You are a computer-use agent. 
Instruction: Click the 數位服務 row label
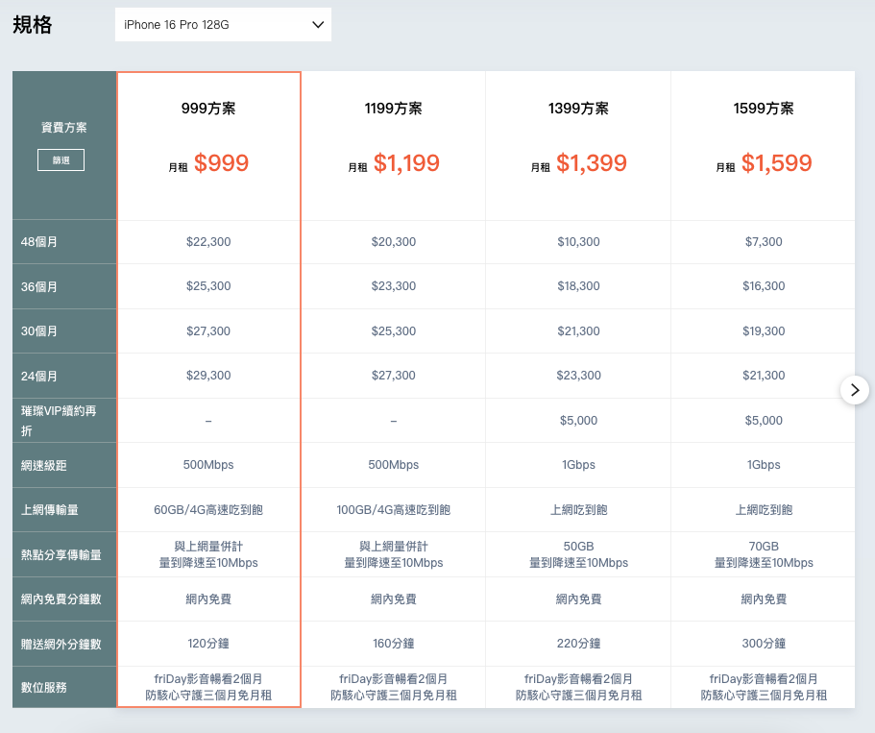coord(43,688)
